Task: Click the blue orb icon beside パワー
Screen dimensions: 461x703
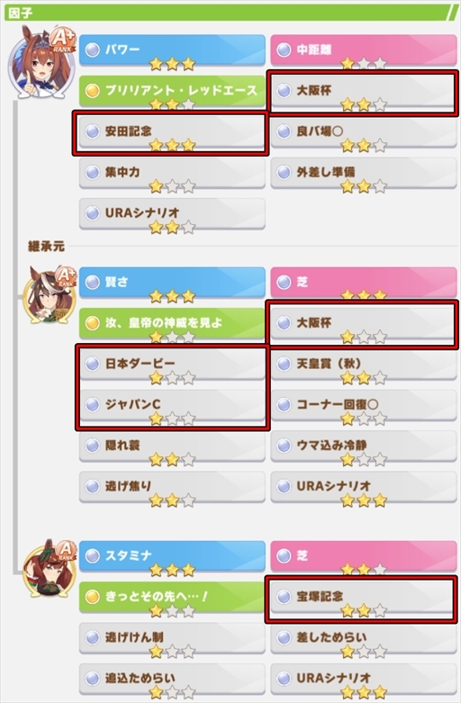Action: pyautogui.click(x=92, y=50)
